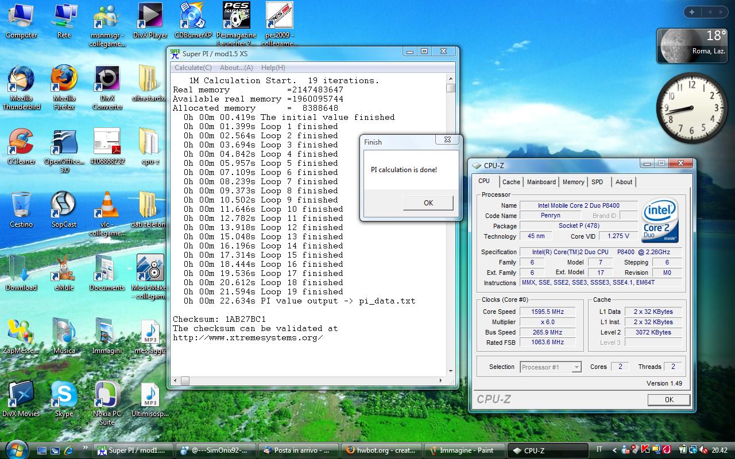
Task: Switch to the Memory tab in CPU-Z
Action: click(x=573, y=182)
